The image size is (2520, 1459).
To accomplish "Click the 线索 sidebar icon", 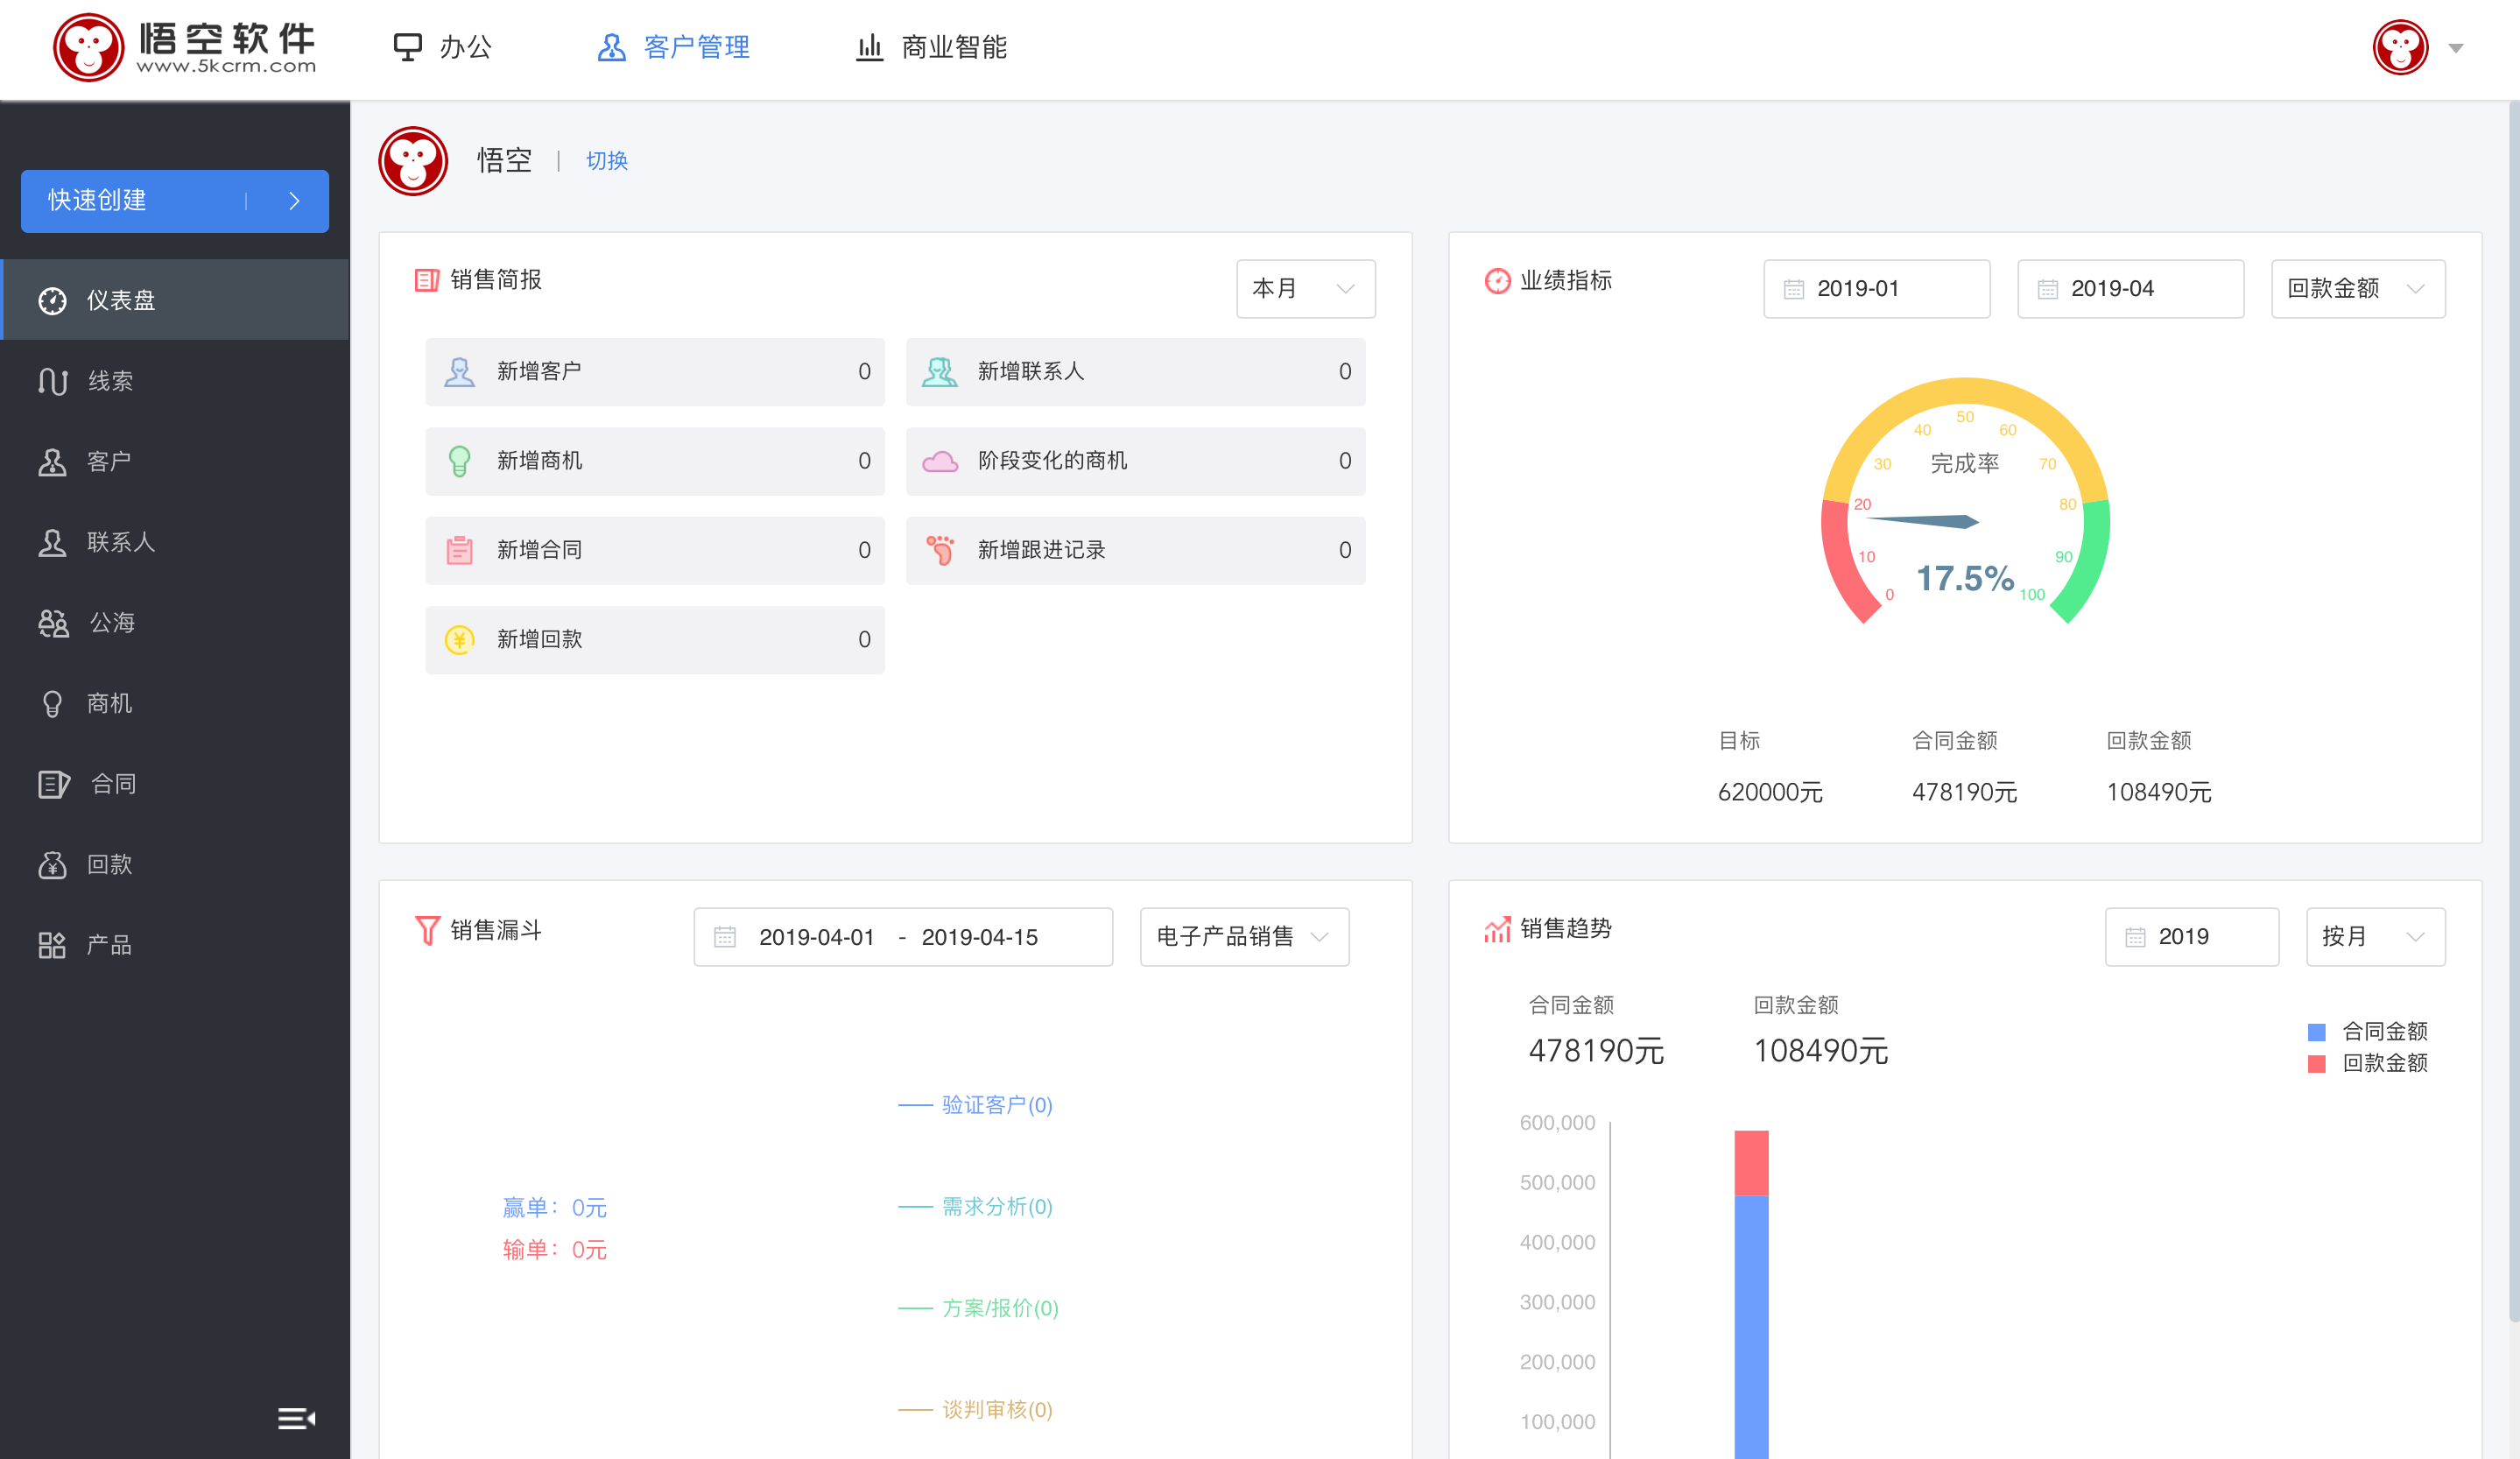I will [x=52, y=381].
